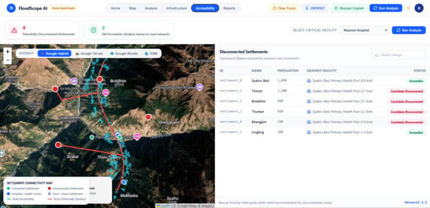Click the Thuman settlement name
430x208 pixels.
pyautogui.click(x=257, y=111)
